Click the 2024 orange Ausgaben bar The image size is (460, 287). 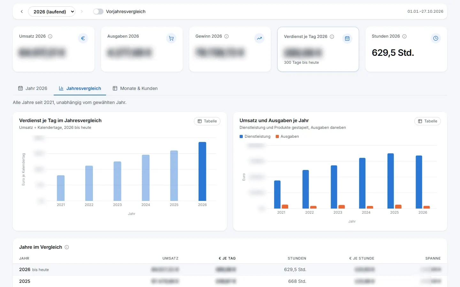(x=370, y=207)
